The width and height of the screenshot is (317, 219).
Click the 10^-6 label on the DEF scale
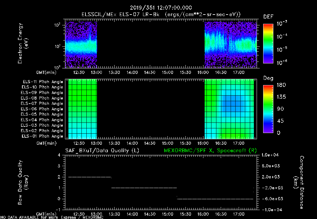[282, 62]
